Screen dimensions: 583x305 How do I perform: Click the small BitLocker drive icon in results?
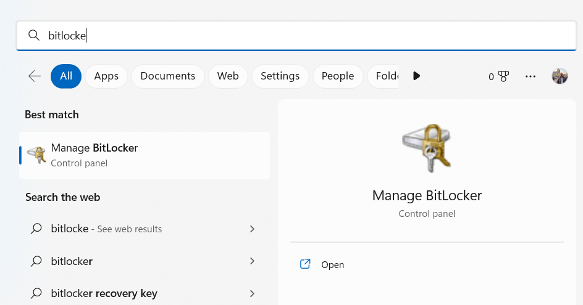[36, 155]
